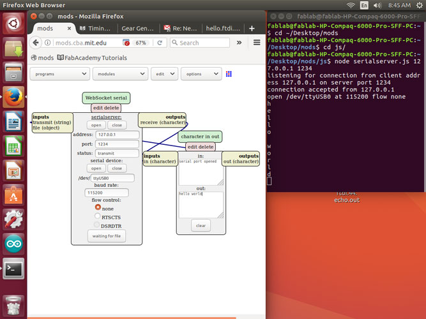Switch to the Re: Ne... mail tab
The image size is (426, 319).
coord(180,28)
